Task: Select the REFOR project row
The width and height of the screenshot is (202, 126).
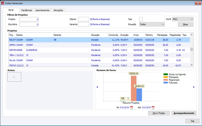Action: tap(99, 50)
